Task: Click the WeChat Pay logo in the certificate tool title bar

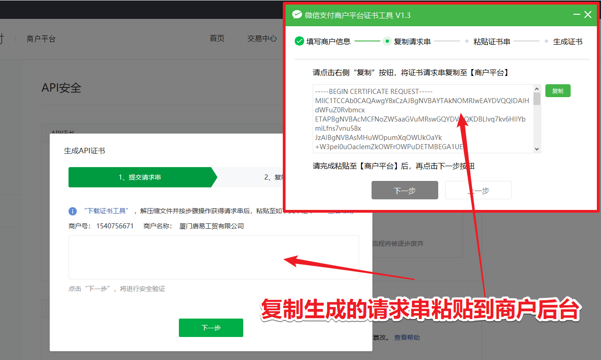Action: [297, 15]
